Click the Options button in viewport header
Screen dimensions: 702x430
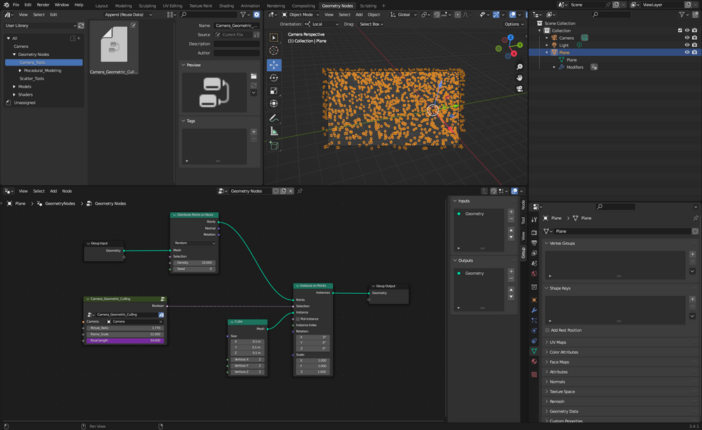[x=513, y=24]
